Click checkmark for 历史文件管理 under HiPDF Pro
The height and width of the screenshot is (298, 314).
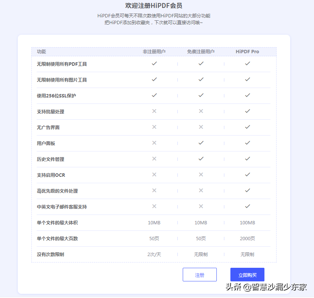point(247,159)
